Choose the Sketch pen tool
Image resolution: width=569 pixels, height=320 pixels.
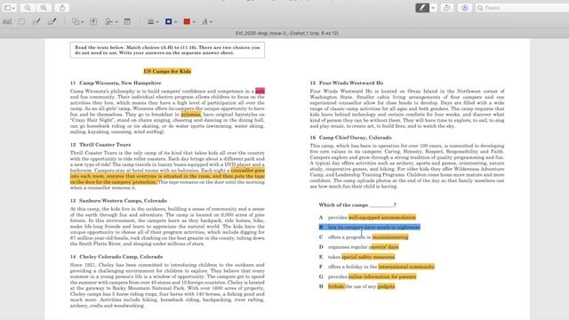(x=36, y=21)
